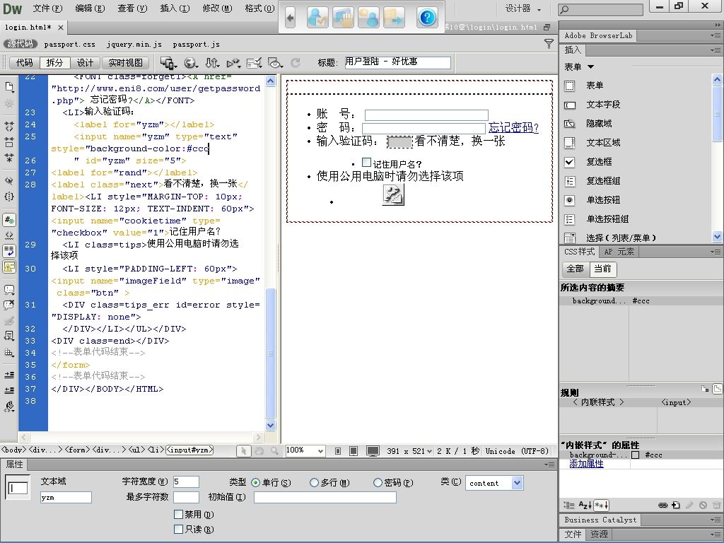Insert a 单选按钮 radio button from Insert panel
Screen dimensions: 724x543
(x=603, y=200)
